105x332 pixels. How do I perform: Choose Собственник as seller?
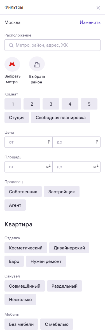click(23, 192)
